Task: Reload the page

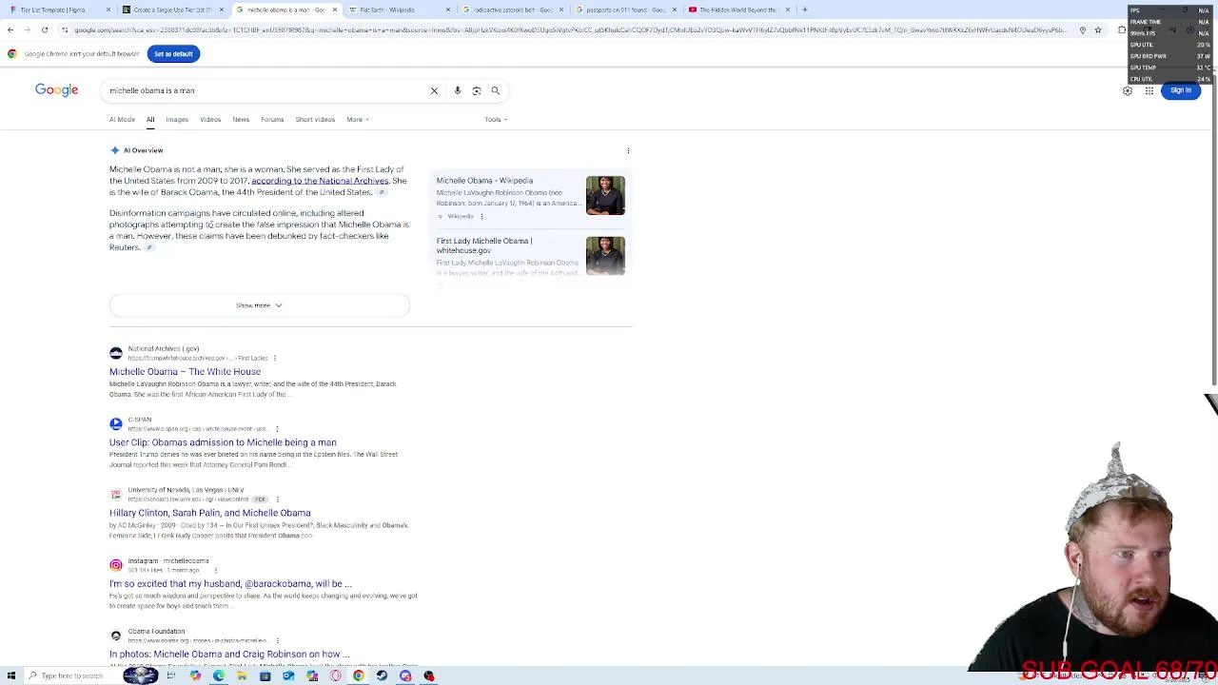Action: click(x=45, y=29)
